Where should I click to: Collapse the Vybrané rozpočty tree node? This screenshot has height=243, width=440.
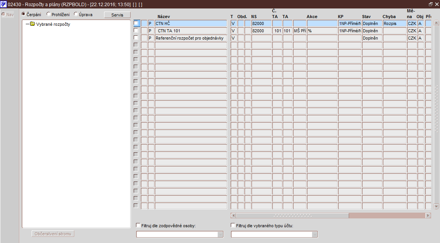click(27, 24)
